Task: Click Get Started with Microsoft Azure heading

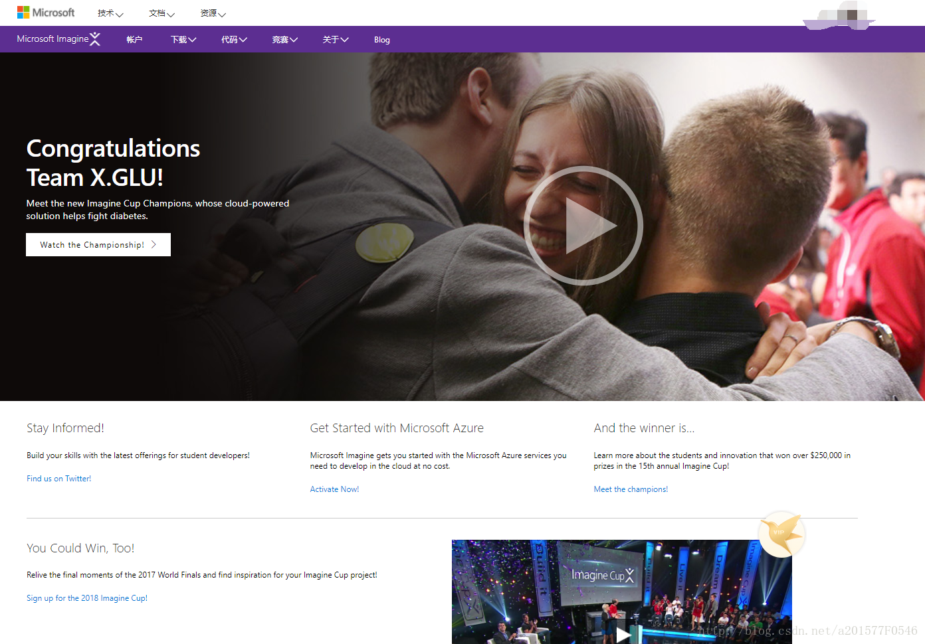Action: 397,428
